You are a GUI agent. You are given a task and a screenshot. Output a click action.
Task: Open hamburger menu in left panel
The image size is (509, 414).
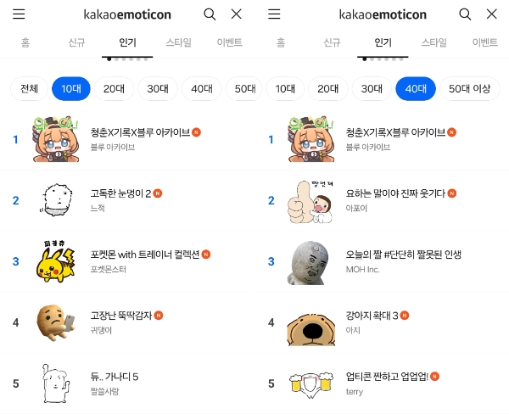[x=19, y=14]
